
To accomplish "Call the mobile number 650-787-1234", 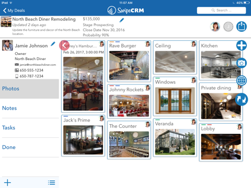I will [31, 76].
